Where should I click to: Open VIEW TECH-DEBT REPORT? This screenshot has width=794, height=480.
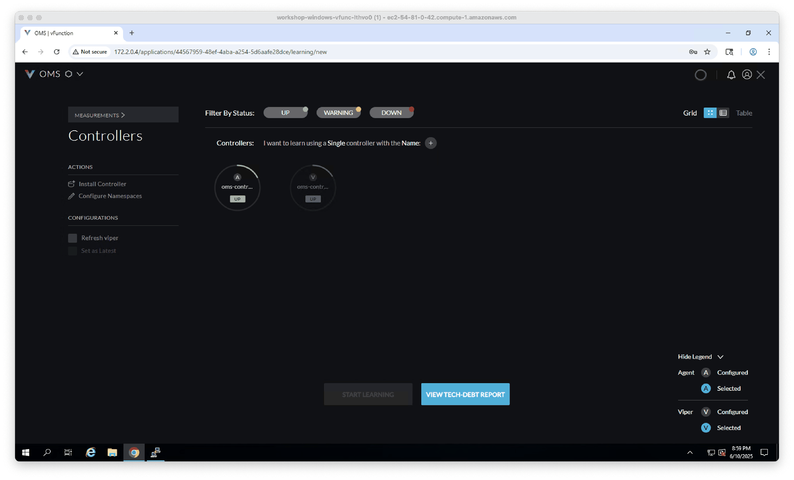tap(465, 394)
